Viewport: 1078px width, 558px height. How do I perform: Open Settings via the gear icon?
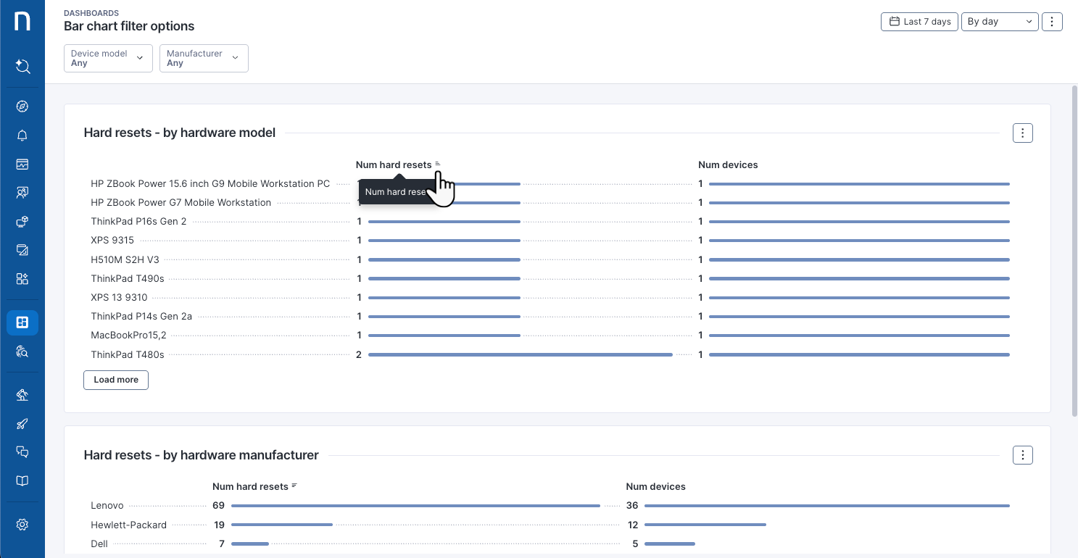[22, 524]
